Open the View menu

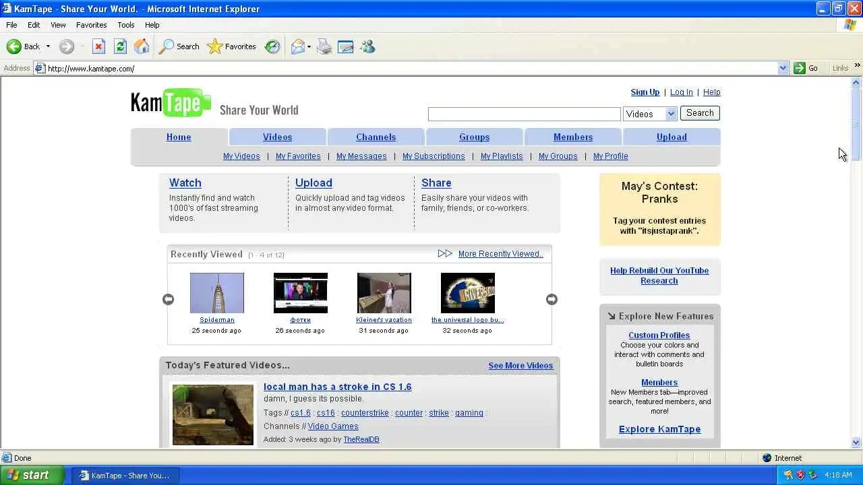(x=58, y=25)
